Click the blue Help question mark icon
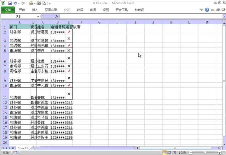 point(207,10)
